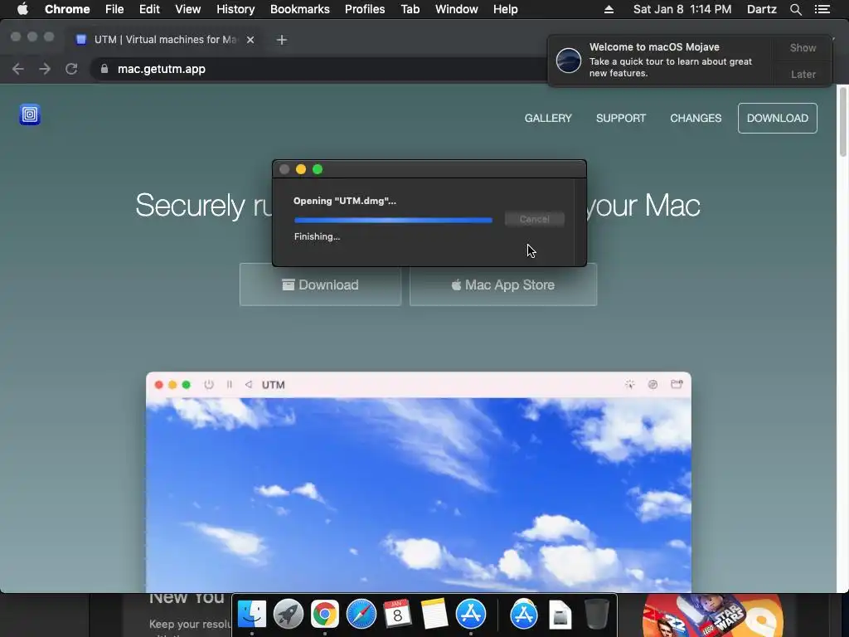849x637 pixels.
Task: Click the eject icon in the menu bar
Action: (x=609, y=9)
